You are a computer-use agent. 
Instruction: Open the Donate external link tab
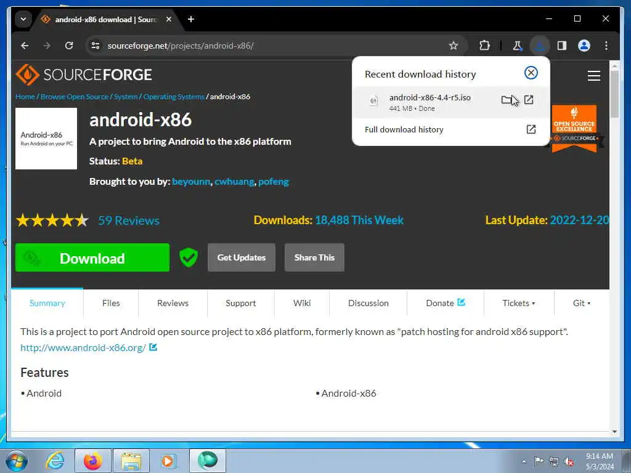coord(445,303)
